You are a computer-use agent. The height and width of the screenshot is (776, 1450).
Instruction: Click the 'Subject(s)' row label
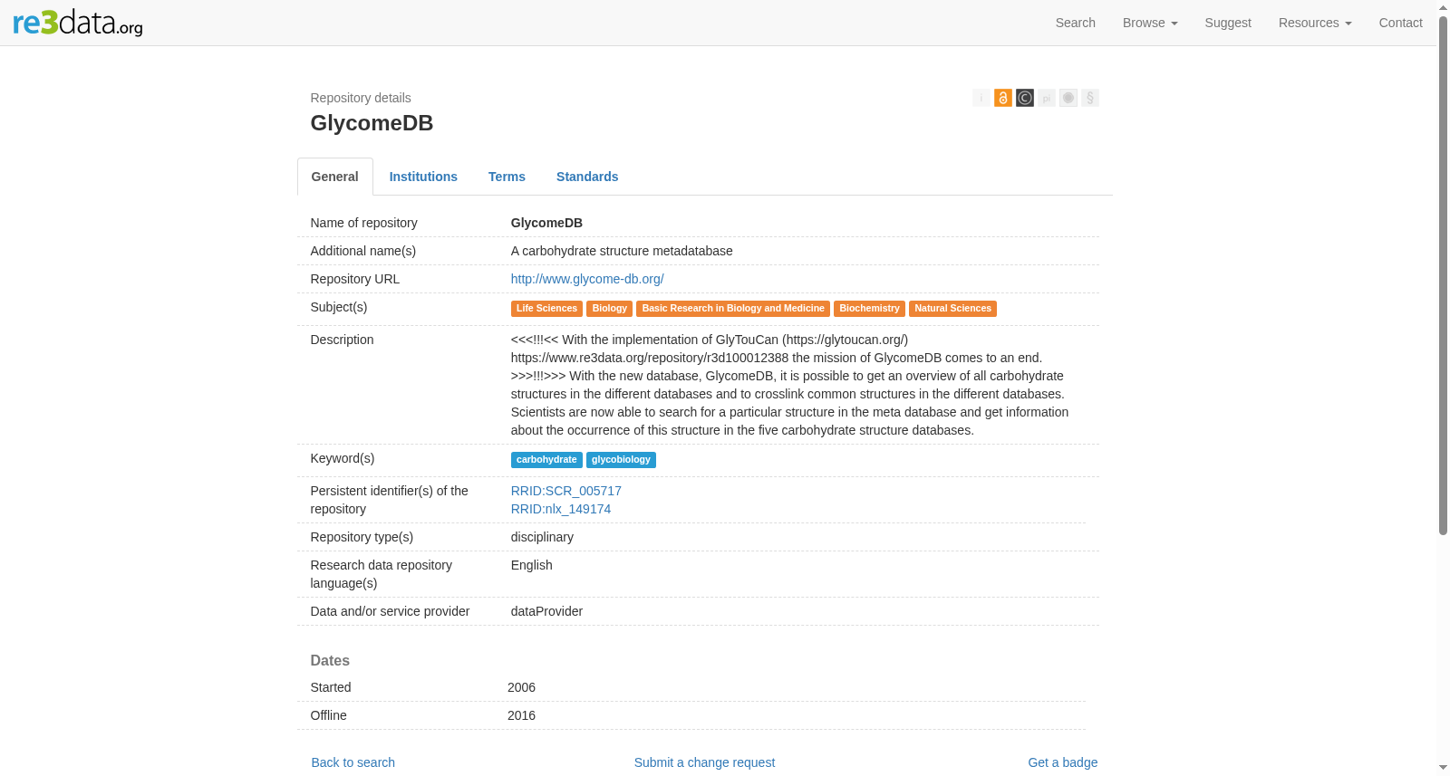pos(339,307)
